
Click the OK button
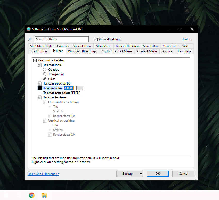(x=158, y=174)
